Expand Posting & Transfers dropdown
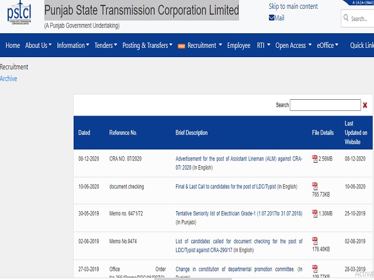Viewport: 374px width, 280px height. pos(147,45)
